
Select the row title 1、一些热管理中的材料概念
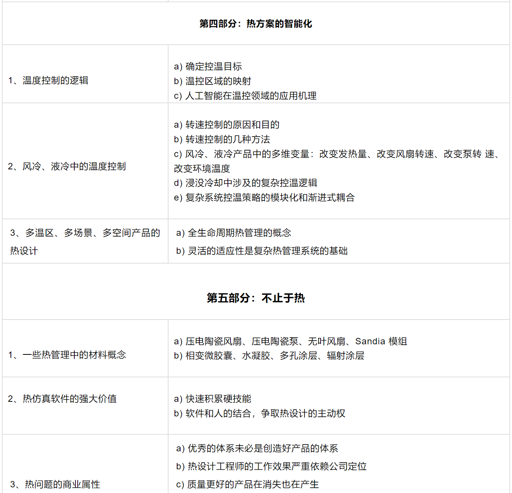click(x=67, y=355)
